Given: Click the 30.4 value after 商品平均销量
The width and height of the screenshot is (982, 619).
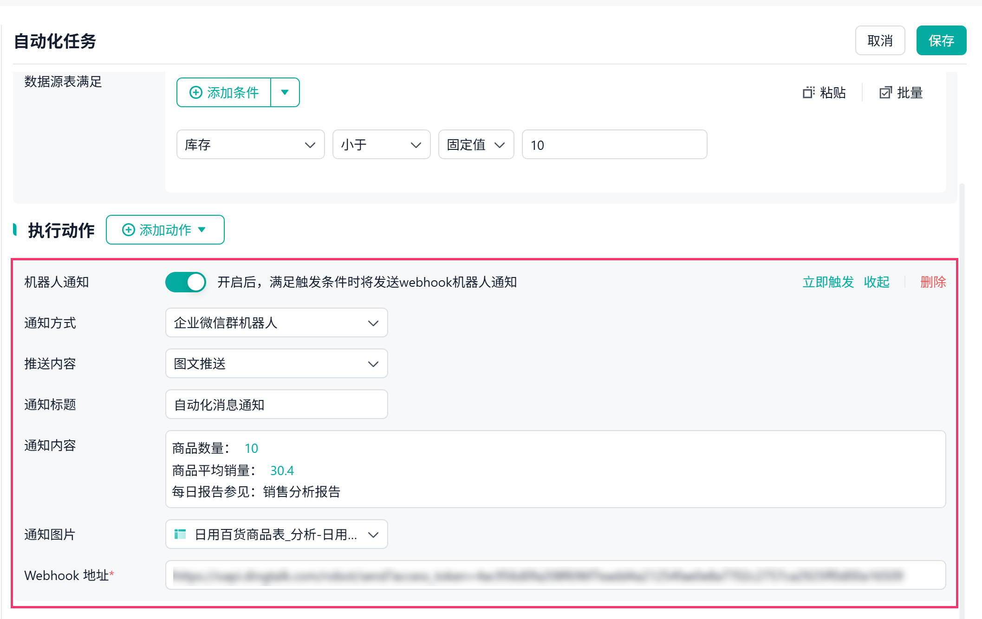Looking at the screenshot, I should (x=282, y=471).
